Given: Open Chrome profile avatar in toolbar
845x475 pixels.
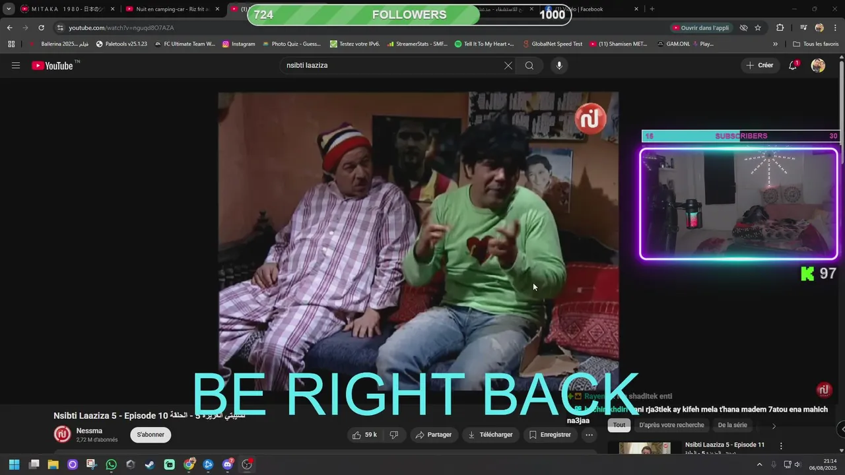Looking at the screenshot, I should 819,28.
